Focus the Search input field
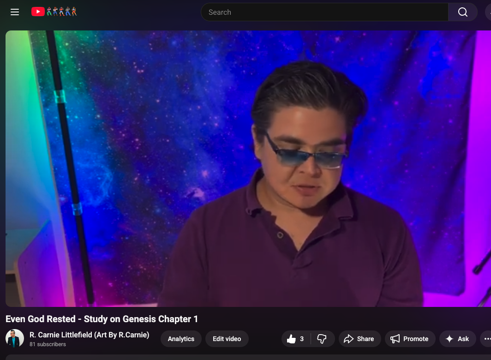Screen dimensions: 491x360 pyautogui.click(x=324, y=12)
